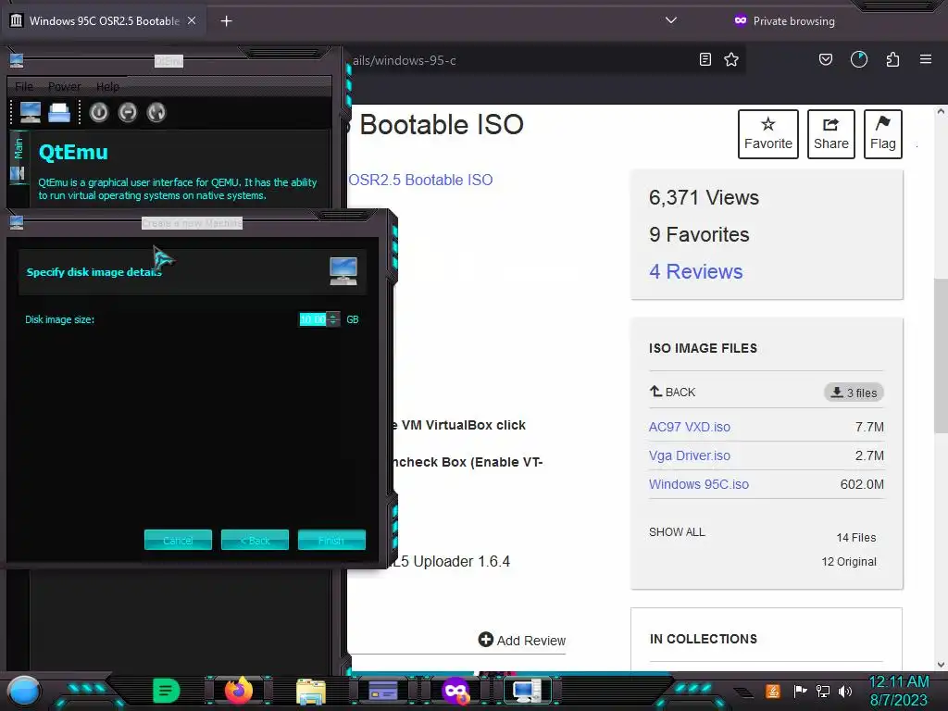Click the new machine monitor icon in QtEmu toolbar
The height and width of the screenshot is (711, 948).
point(31,112)
